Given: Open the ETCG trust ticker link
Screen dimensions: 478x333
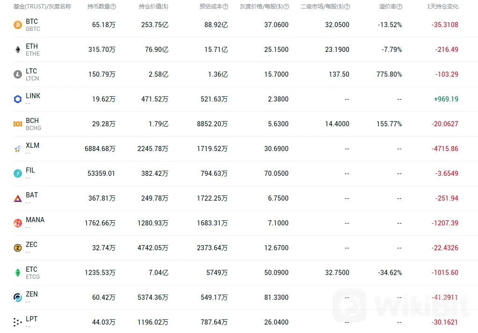Looking at the screenshot, I should click(x=33, y=277).
